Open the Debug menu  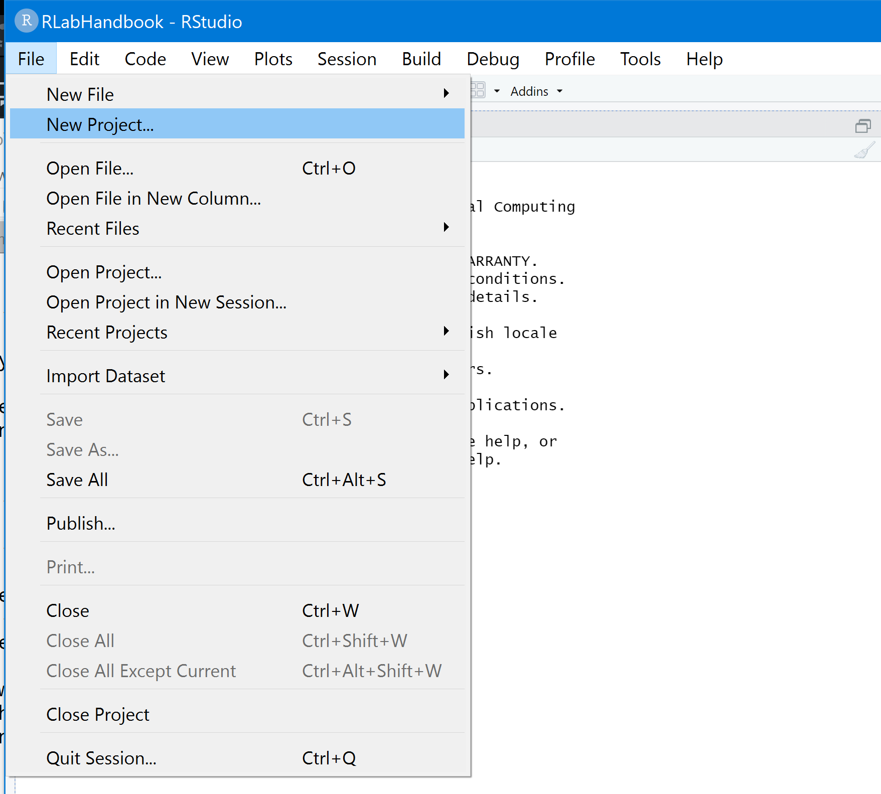[493, 59]
